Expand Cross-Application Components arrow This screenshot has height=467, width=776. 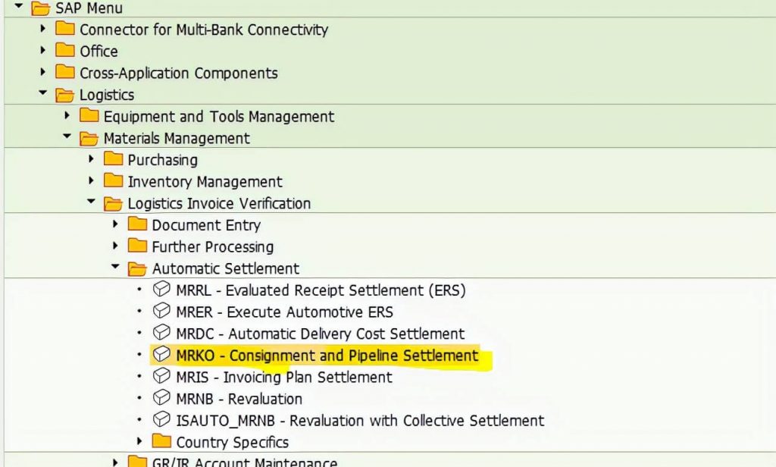click(43, 72)
